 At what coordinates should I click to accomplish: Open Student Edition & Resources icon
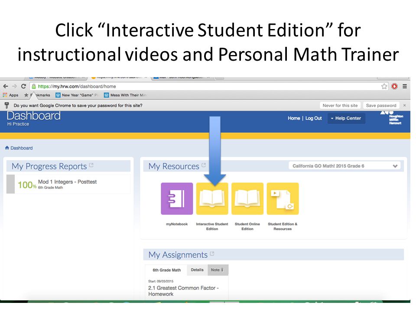click(x=283, y=198)
